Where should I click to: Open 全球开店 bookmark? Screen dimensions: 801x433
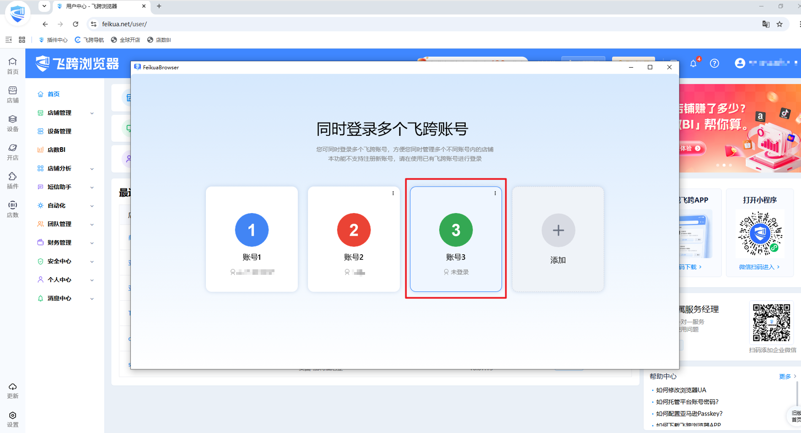[125, 40]
